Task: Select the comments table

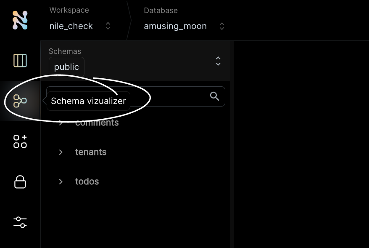Action: click(x=97, y=123)
